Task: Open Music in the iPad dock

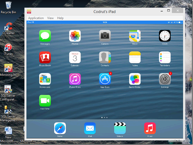Action: point(150,128)
